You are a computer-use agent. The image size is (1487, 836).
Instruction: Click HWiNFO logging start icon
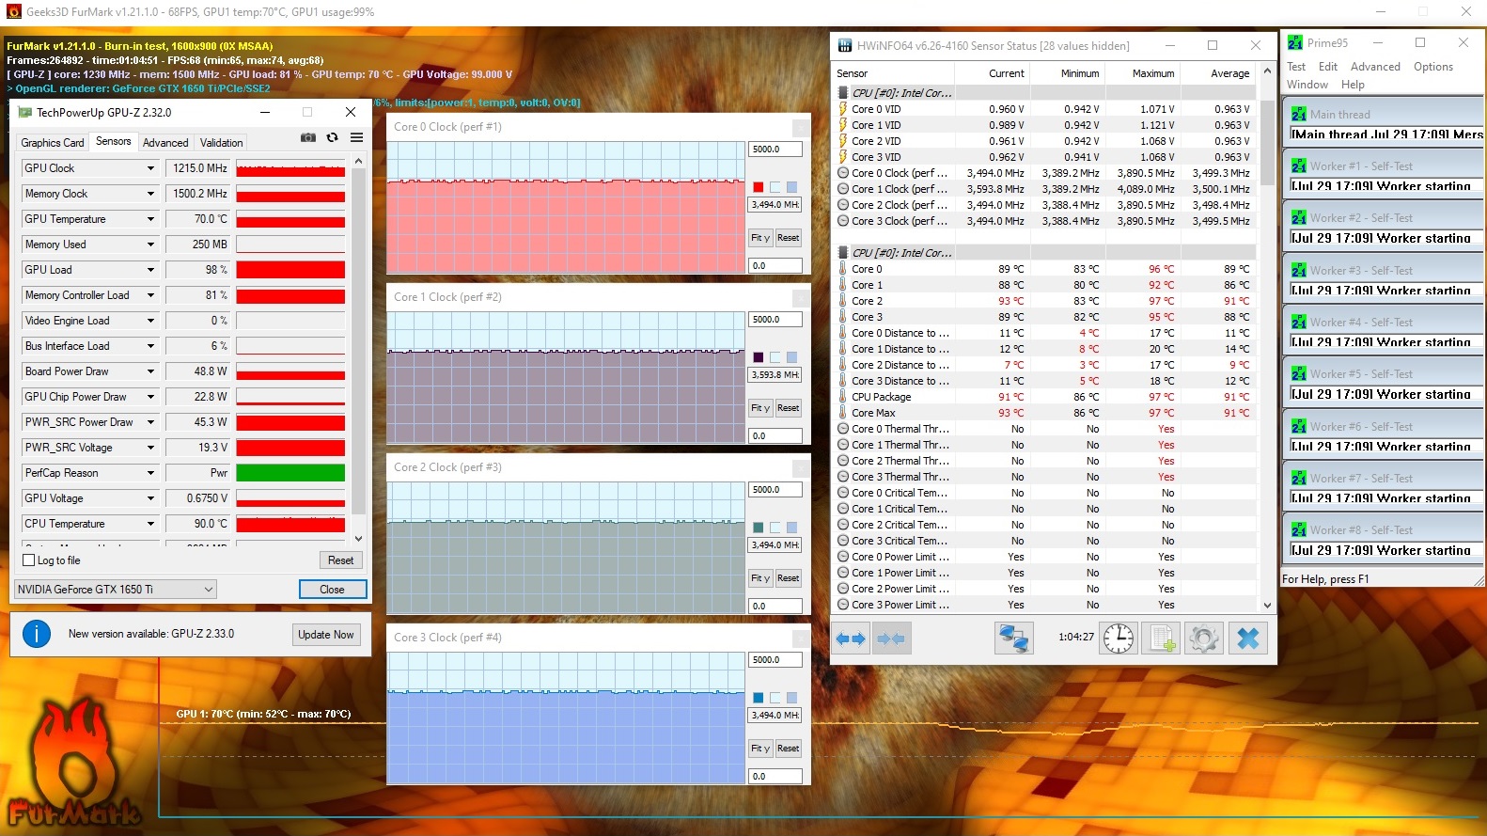pyautogui.click(x=1161, y=638)
